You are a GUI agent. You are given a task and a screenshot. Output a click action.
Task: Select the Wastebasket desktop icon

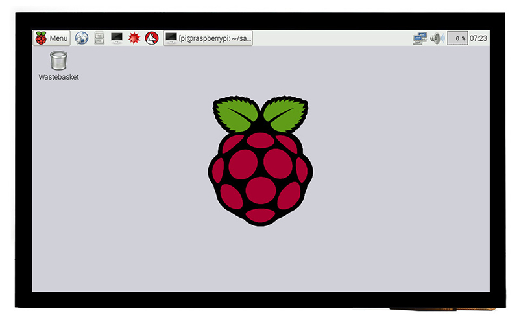[58, 60]
